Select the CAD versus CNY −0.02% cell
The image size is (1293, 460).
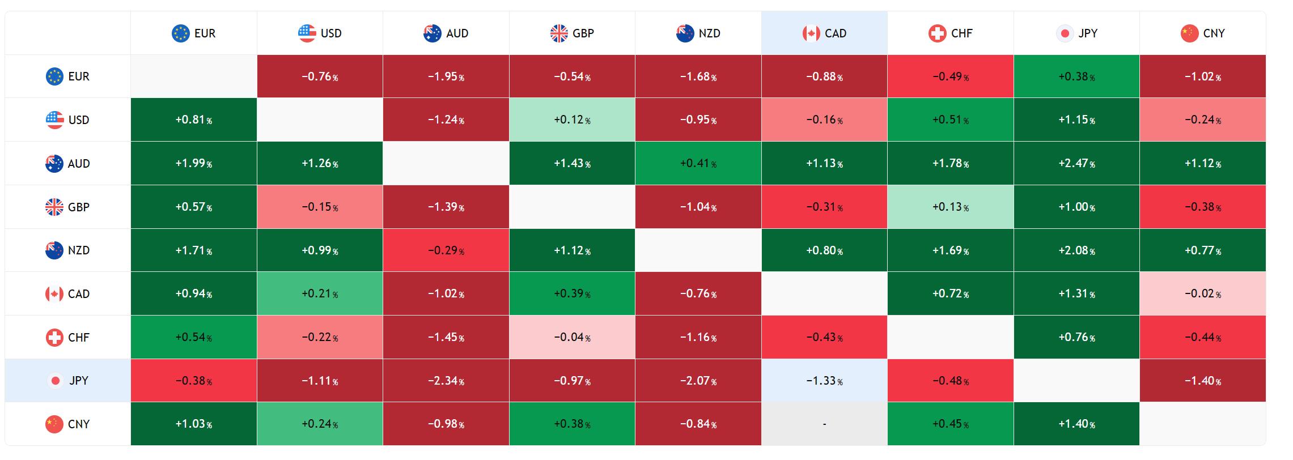tap(1203, 294)
